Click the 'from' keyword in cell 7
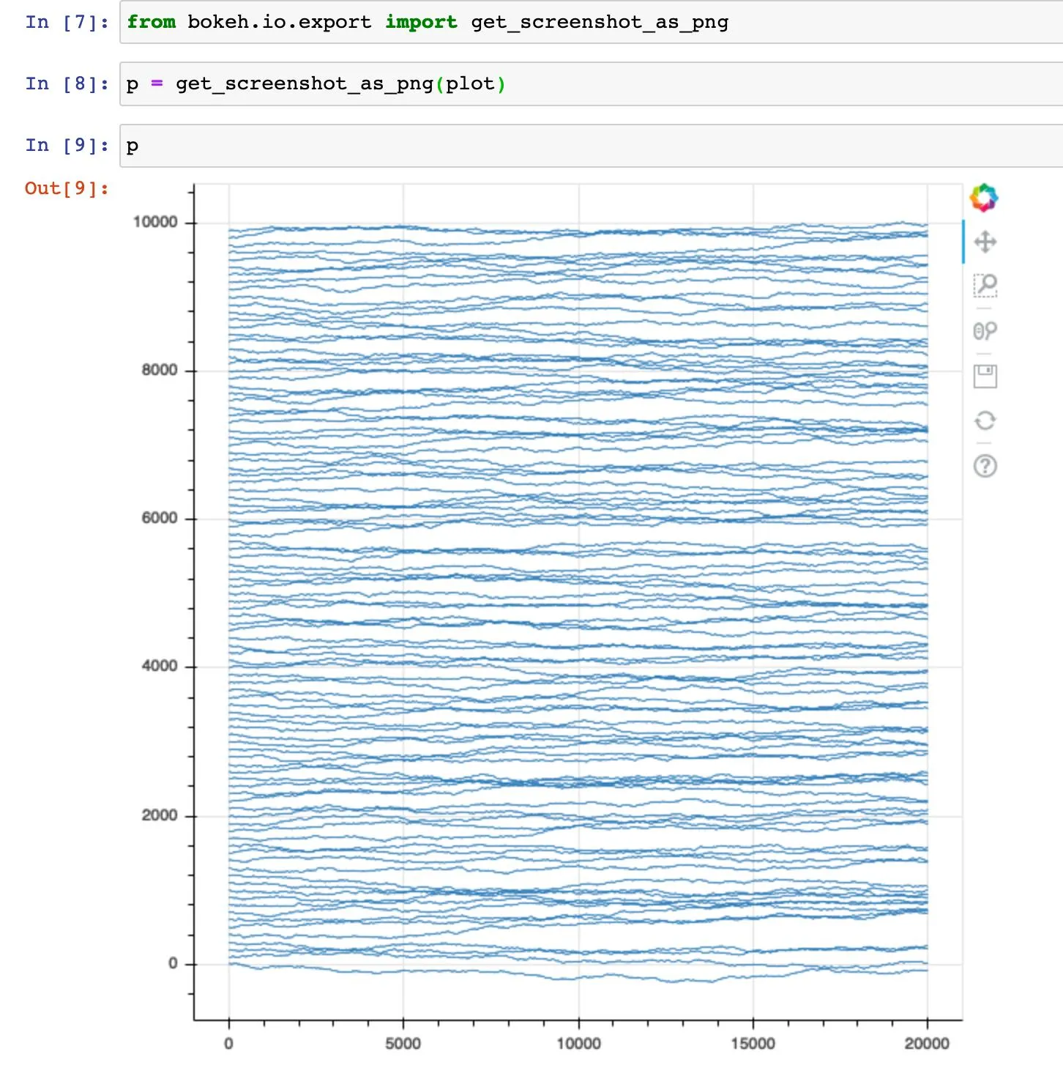1063x1068 pixels. point(151,22)
